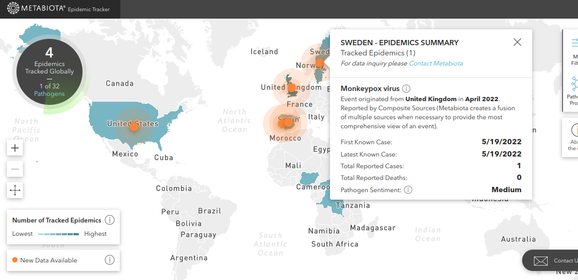Click the Mali map label
Viewport: 578px width, 280px height.
pos(293,166)
